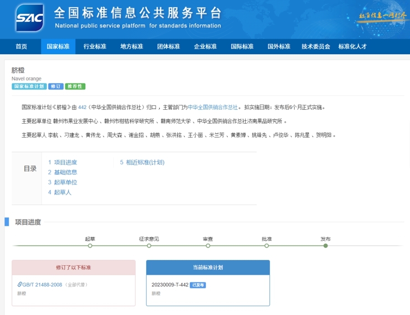Jump to 4 起草人 in contents
This screenshot has width=410, height=315.
[x=60, y=192]
